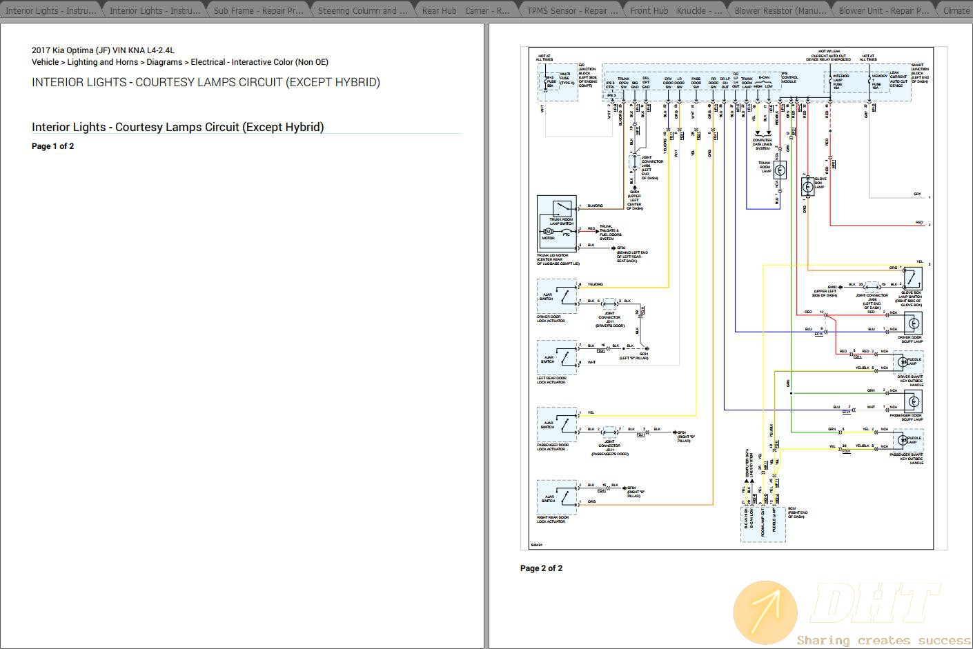Select the RED wire label ending at terminal 2
Image resolution: width=973 pixels, height=649 pixels.
tap(919, 222)
